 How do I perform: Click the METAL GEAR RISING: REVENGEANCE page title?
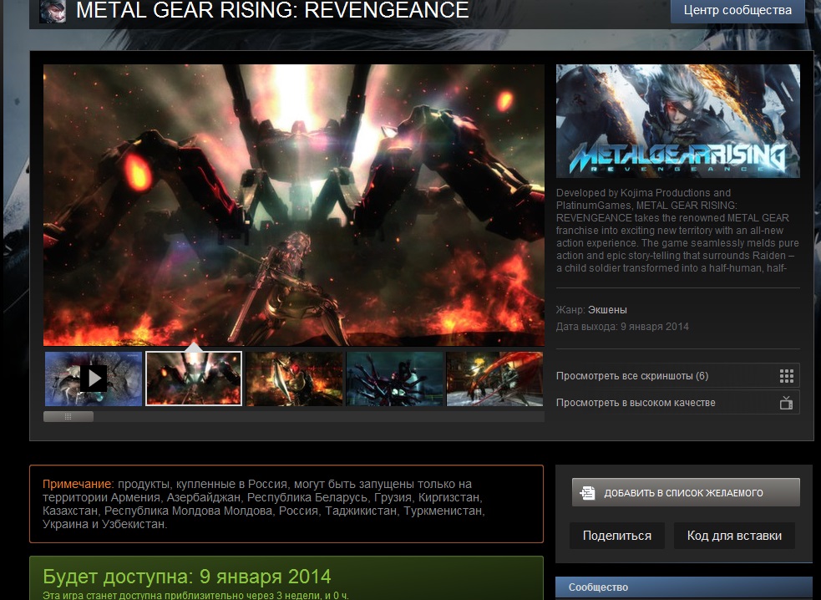click(x=272, y=10)
